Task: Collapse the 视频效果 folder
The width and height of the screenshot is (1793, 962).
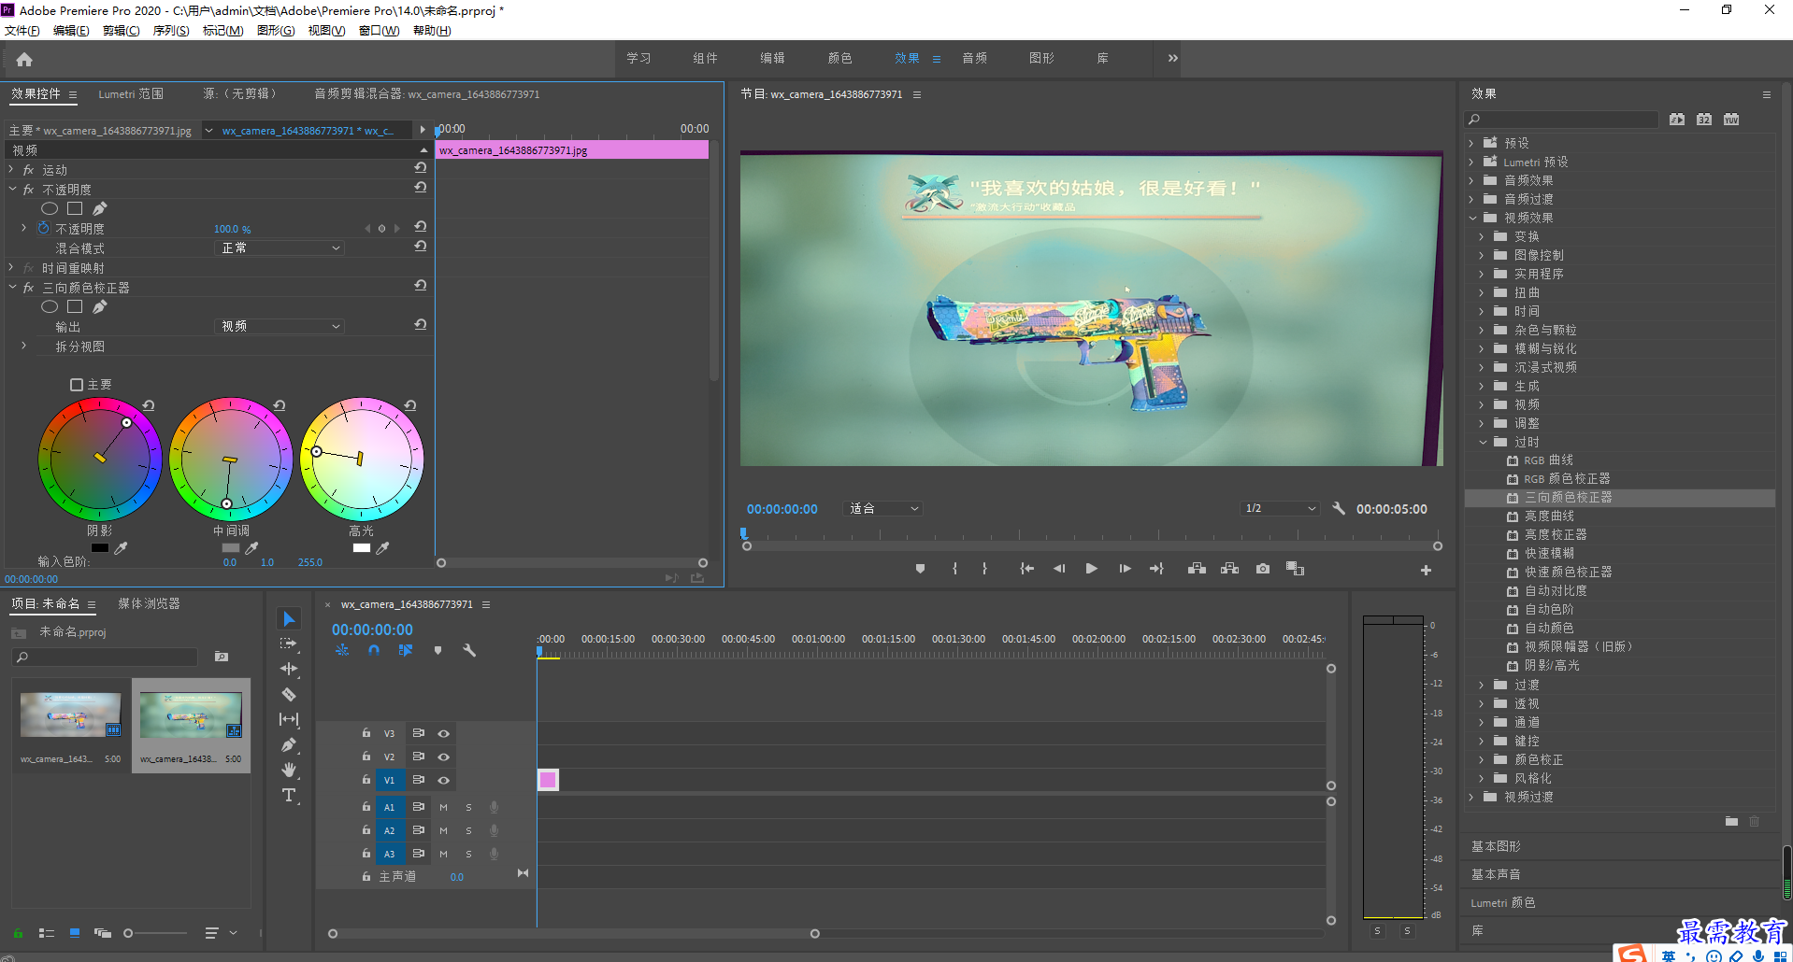Action: [x=1472, y=218]
